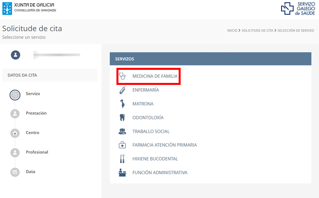Click the blurred user name in sidebar
The height and width of the screenshot is (198, 319).
(x=57, y=55)
